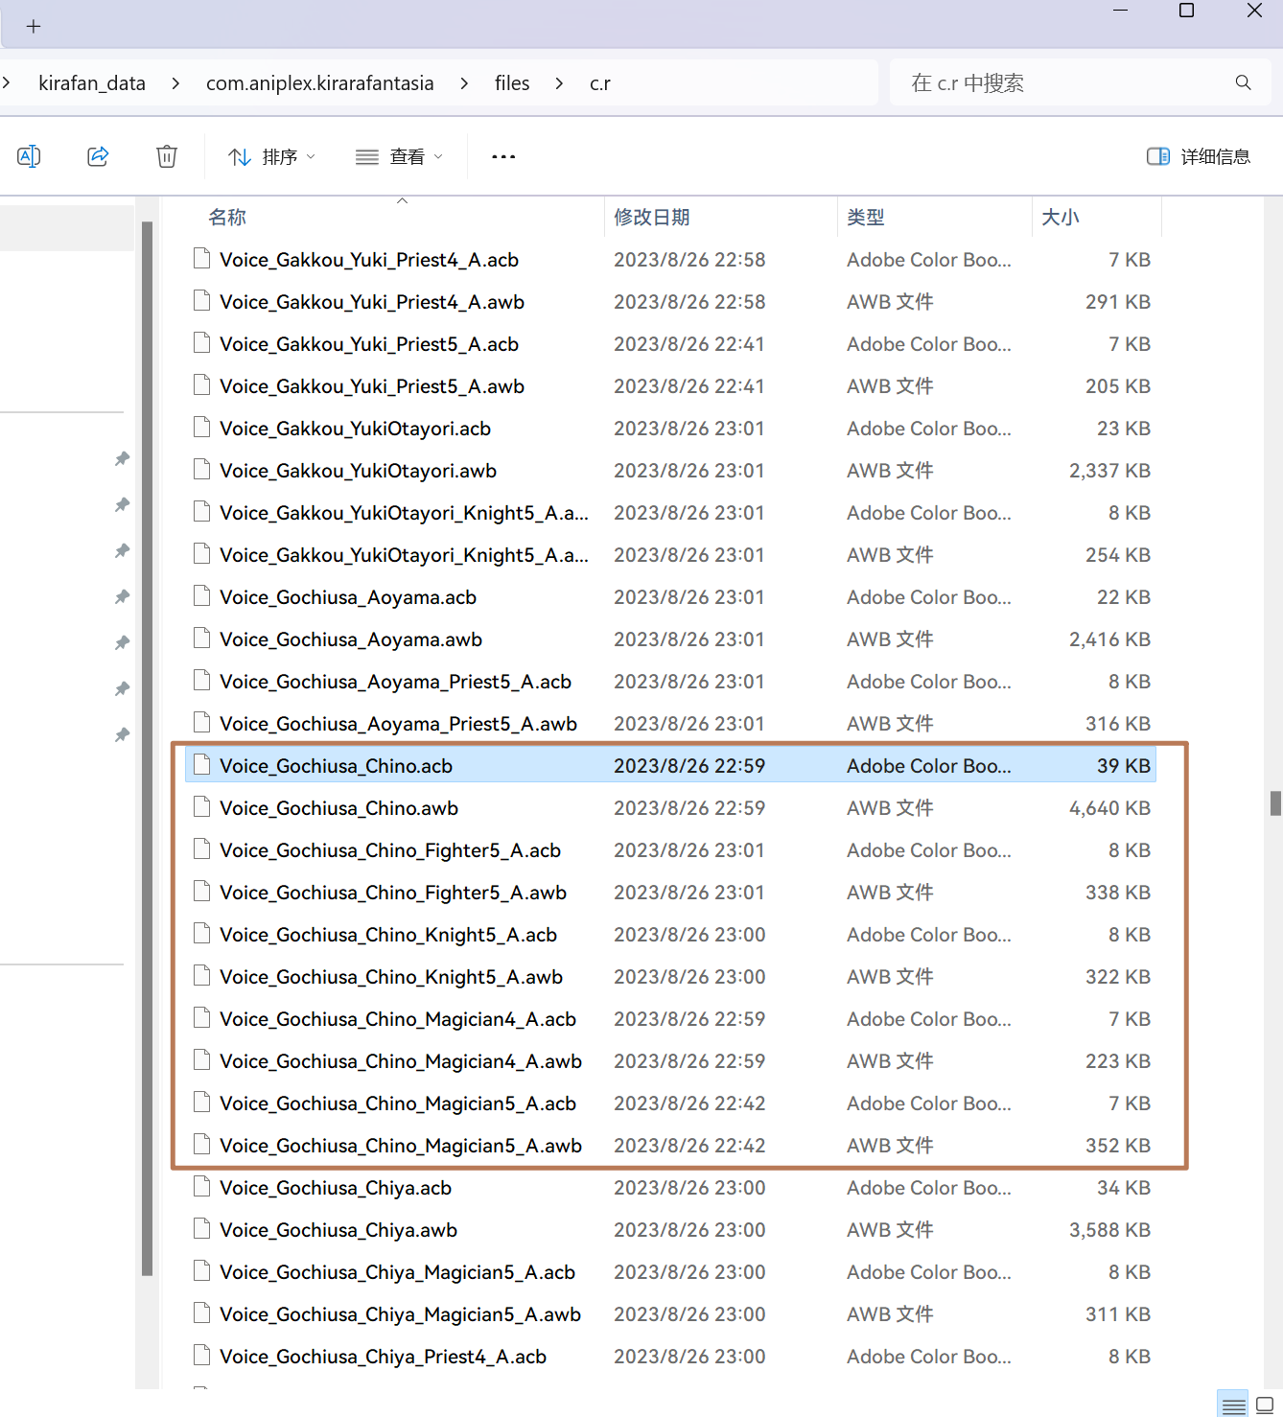Image resolution: width=1283 pixels, height=1417 pixels.
Task: Click the Rename icon in toolbar
Action: click(x=29, y=156)
